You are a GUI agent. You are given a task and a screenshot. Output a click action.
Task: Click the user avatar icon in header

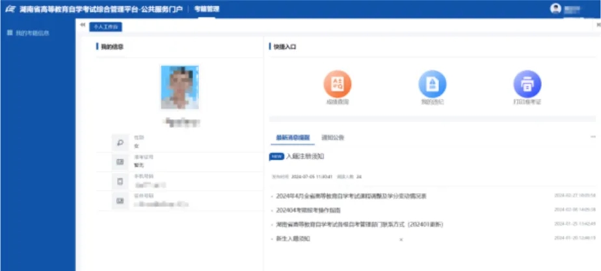pos(555,9)
